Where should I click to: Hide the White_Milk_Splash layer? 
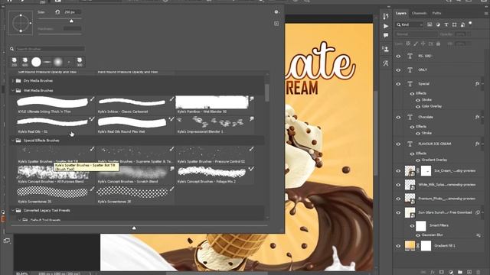tap(398, 185)
